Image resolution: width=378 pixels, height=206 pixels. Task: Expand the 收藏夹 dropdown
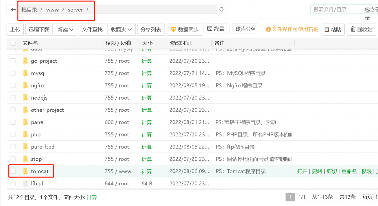[122, 29]
